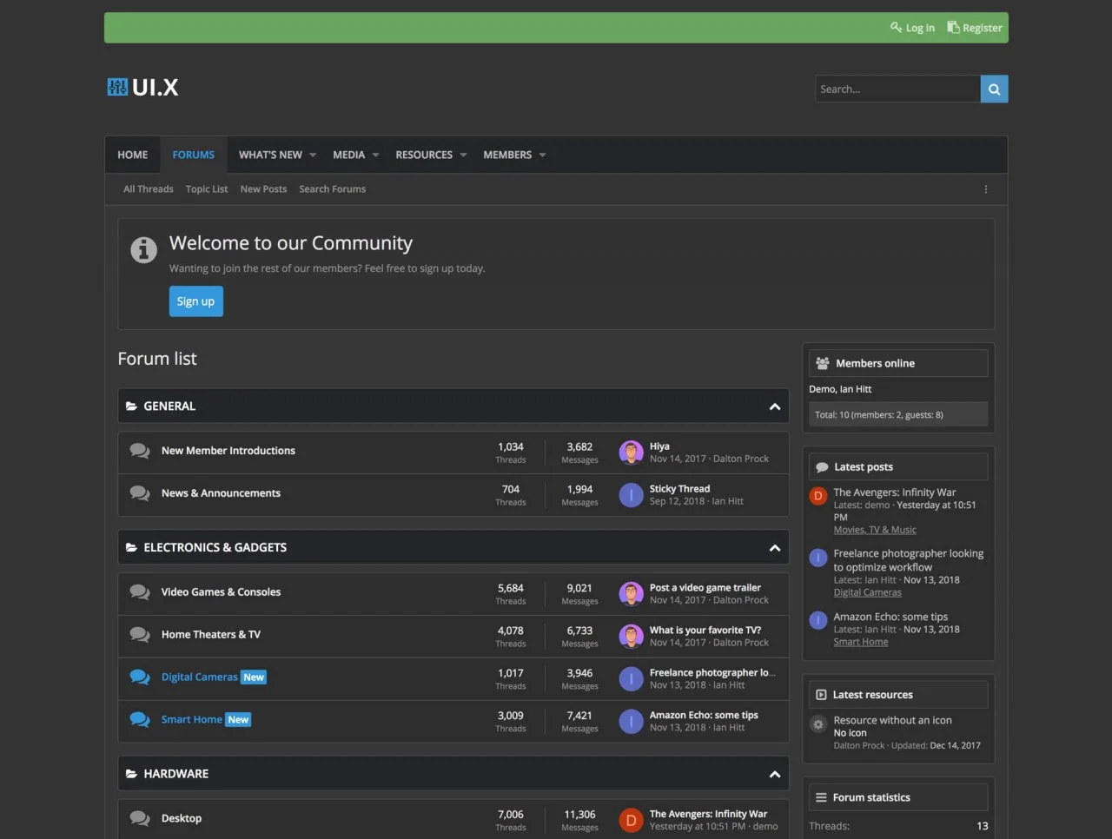Focus the Search text field

click(x=897, y=89)
